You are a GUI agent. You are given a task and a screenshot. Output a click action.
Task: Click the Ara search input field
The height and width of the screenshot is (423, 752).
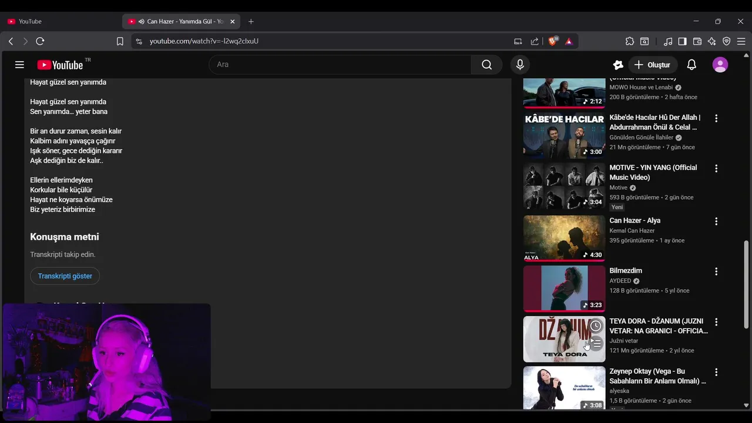(340, 65)
